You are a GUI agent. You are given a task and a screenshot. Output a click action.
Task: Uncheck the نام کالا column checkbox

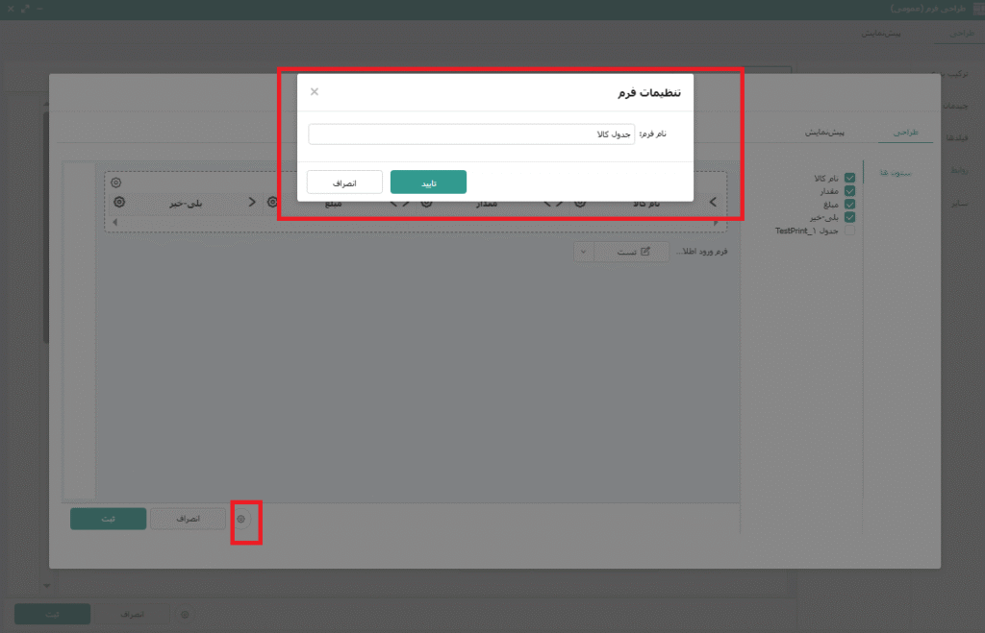point(849,178)
